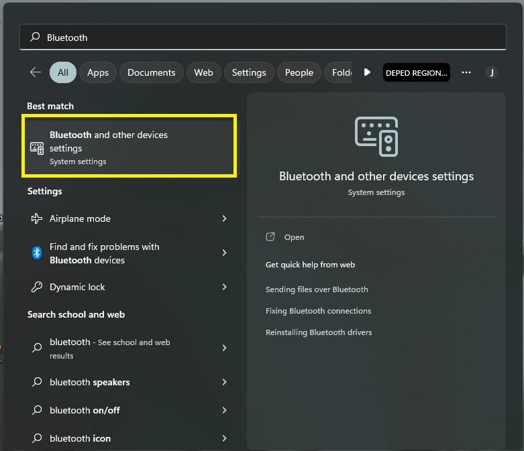The image size is (524, 451).
Task: Click the Bluetooth devices icon in best match
Action: pos(37,148)
